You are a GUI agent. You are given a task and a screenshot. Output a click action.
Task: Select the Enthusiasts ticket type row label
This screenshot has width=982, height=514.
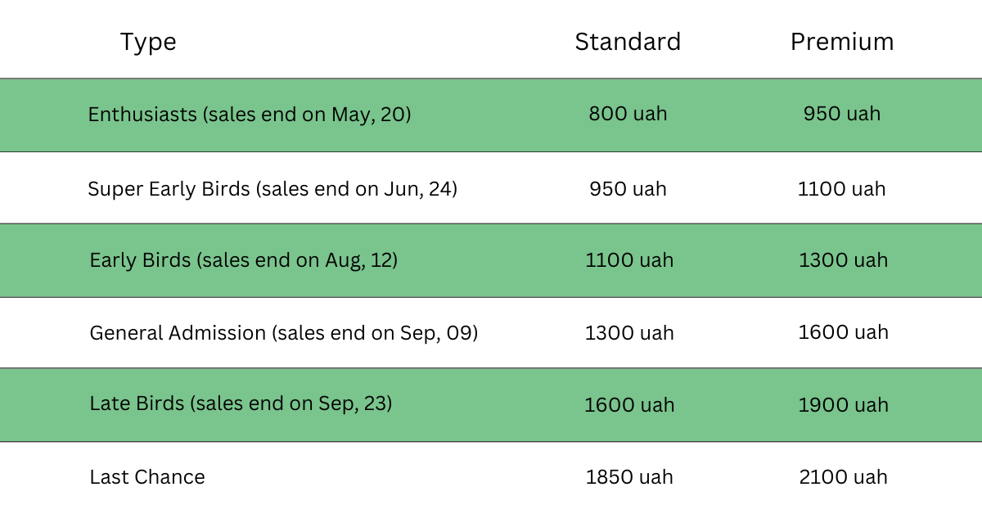pos(249,115)
